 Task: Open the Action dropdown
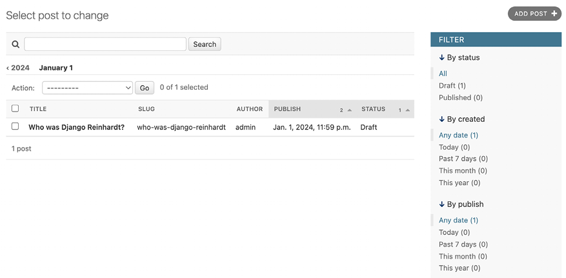[x=88, y=88]
